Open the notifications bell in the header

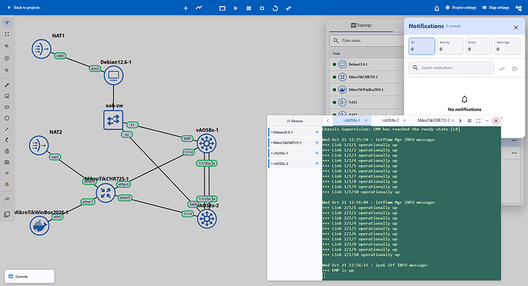tap(437, 8)
